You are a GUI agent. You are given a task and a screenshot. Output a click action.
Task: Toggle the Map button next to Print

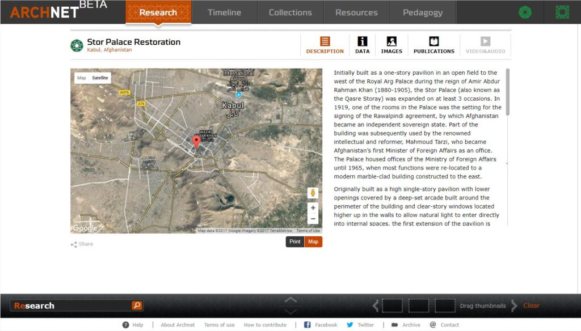(x=313, y=241)
